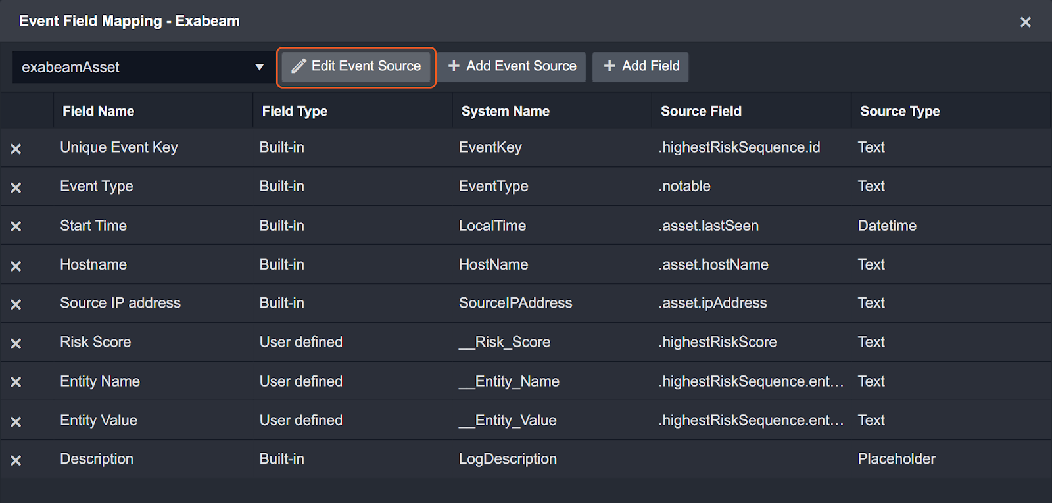Click Built-in type in Description row

tap(282, 459)
